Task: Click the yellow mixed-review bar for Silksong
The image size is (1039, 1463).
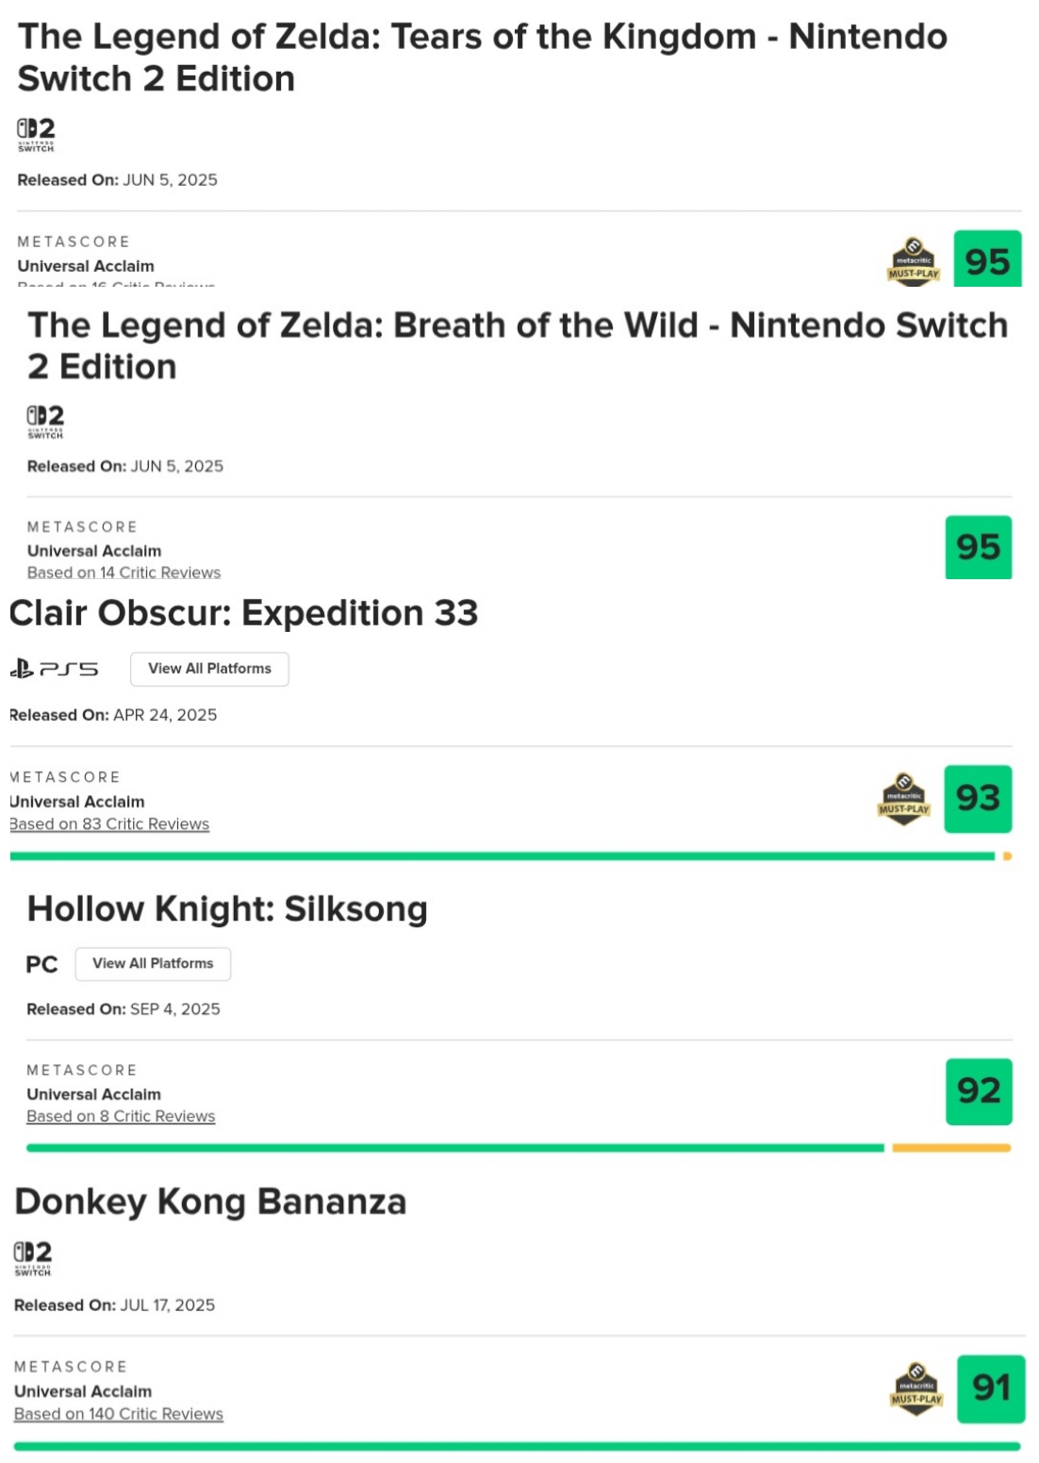Action: click(x=950, y=1148)
